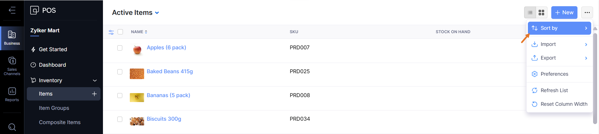599x134 pixels.
Task: Open the Baked Beans 415g item link
Action: point(170,71)
